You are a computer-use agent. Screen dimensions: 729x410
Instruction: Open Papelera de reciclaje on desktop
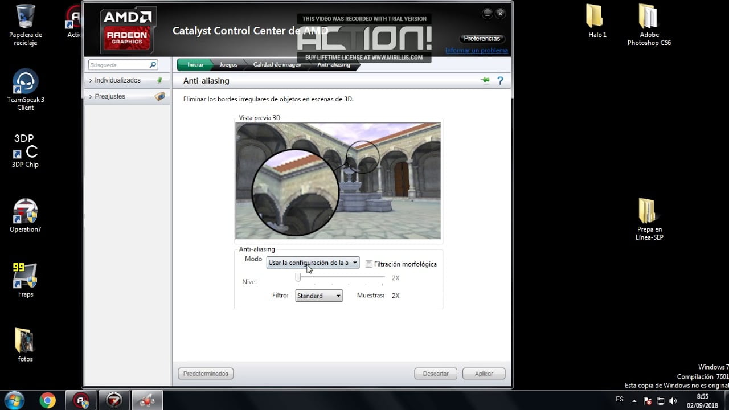26,25
